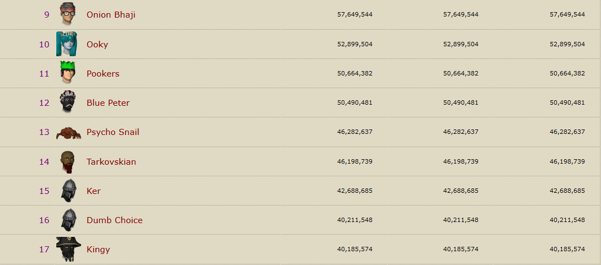Image resolution: width=601 pixels, height=265 pixels.
Task: View Psycho Snail's player page
Action: [113, 132]
